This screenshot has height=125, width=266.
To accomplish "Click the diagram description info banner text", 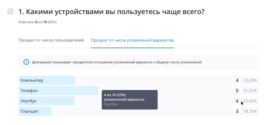I will 117,62.
